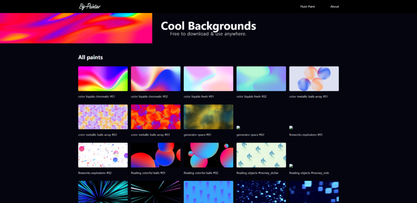Image resolution: width=417 pixels, height=203 pixels.
Task: Open color liquids chromatic #01 thumbnail
Action: coord(103,79)
